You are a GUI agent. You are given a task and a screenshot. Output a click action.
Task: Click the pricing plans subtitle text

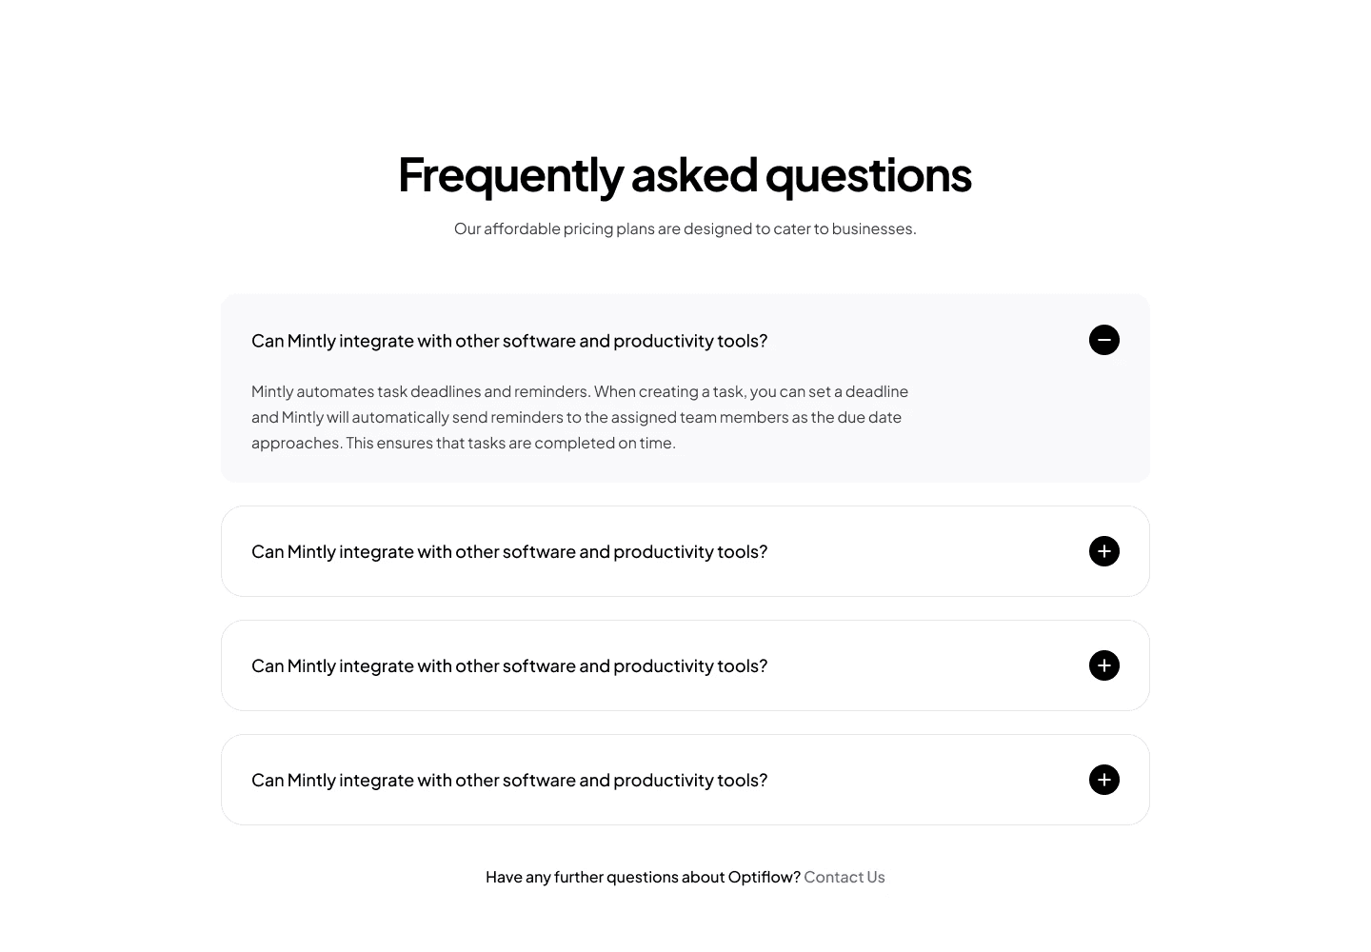pos(685,228)
